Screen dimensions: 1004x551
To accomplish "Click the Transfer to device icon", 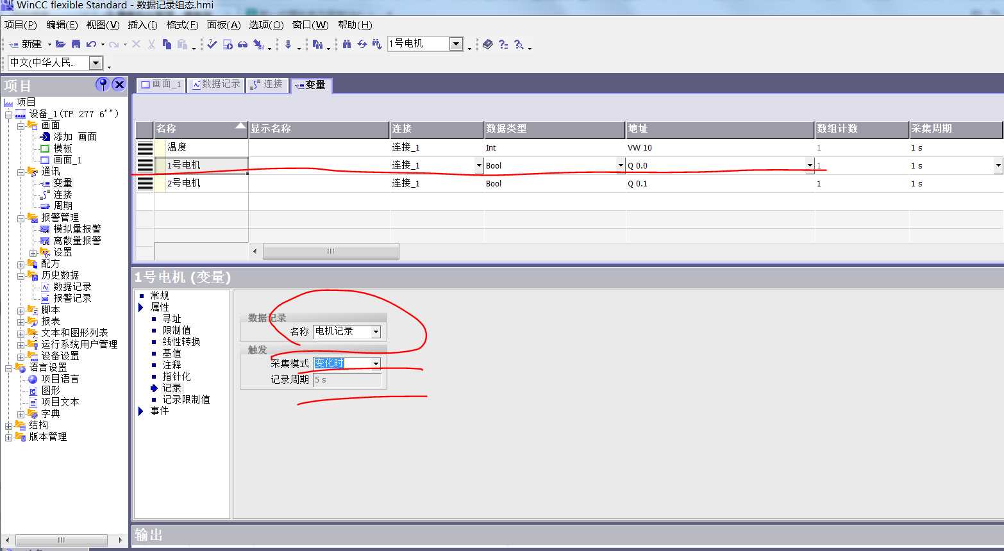I will (x=258, y=44).
